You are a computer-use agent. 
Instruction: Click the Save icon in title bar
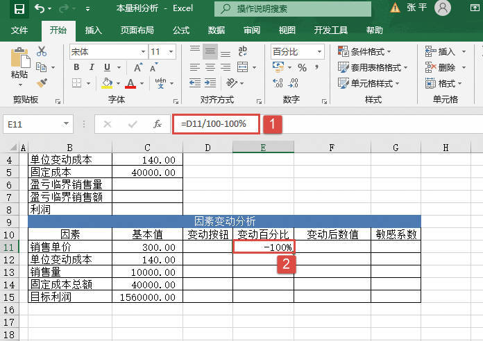19,8
